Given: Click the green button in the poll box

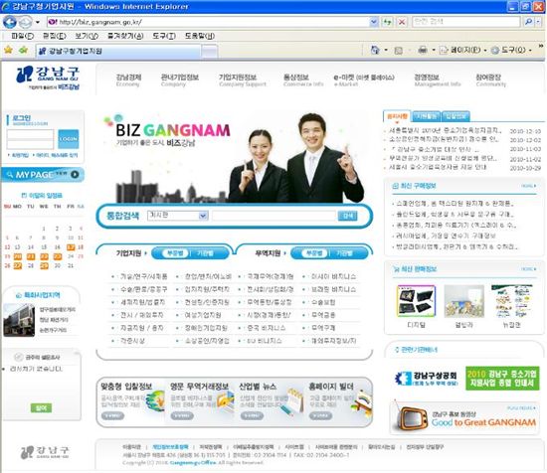Looking at the screenshot, I should click(x=41, y=407).
